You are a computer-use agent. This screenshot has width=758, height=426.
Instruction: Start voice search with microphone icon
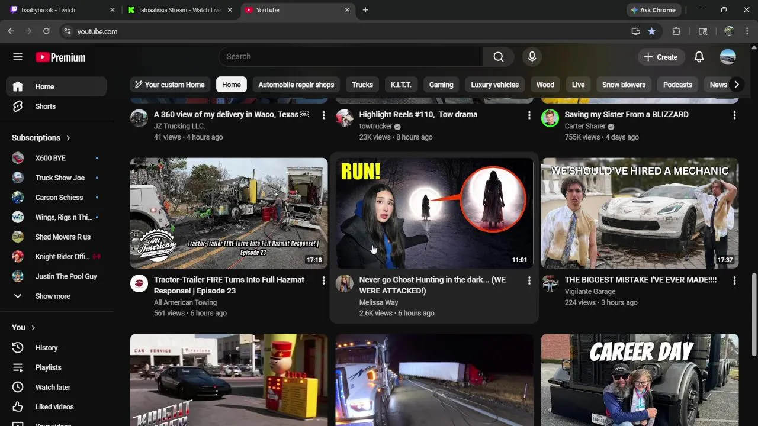coord(532,57)
